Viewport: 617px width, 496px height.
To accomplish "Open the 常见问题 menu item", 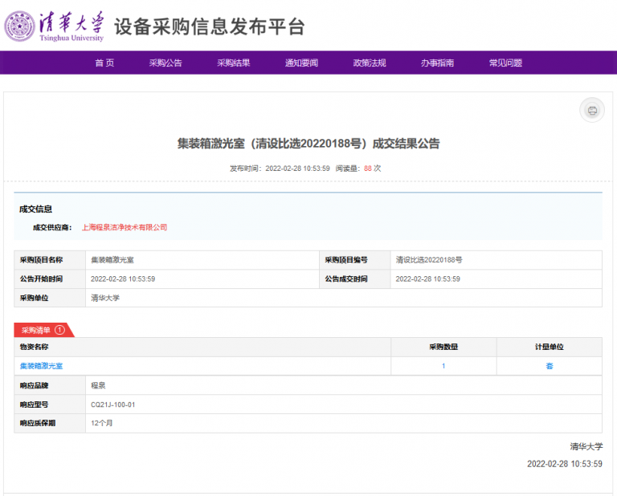I will 505,63.
